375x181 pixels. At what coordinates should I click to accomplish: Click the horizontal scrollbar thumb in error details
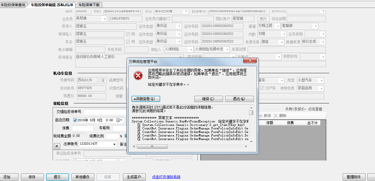(x=152, y=146)
